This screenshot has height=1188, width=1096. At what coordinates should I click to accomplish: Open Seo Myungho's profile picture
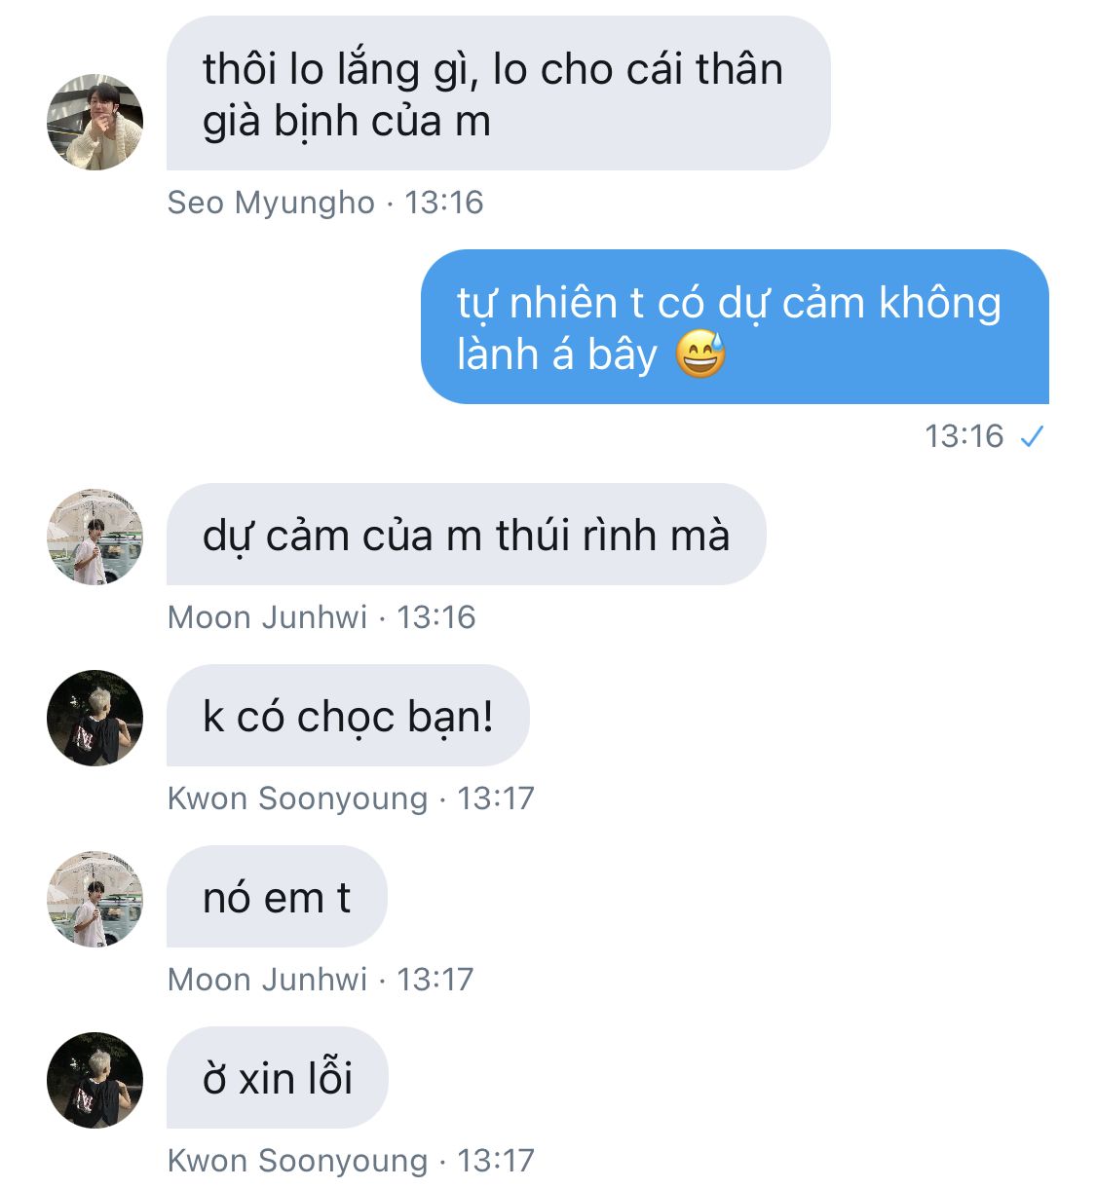pyautogui.click(x=95, y=122)
